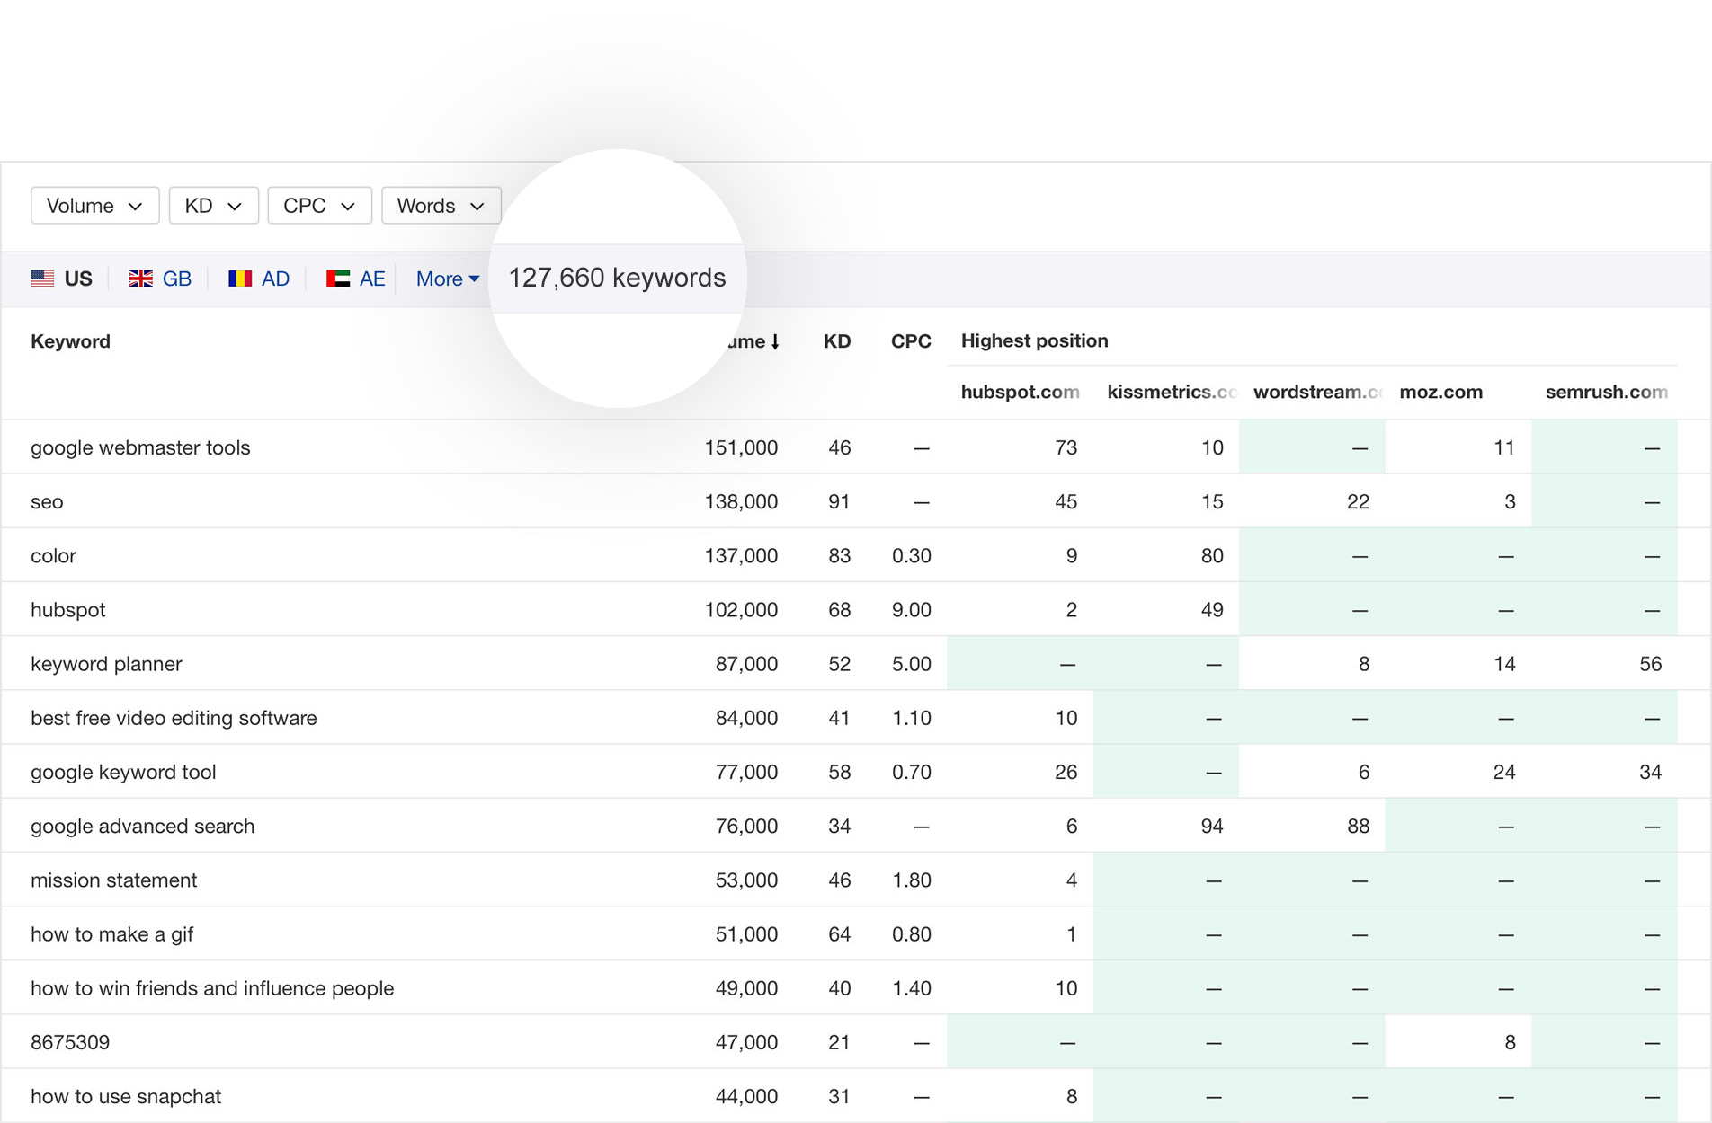Select the keyword 'google webmaster tools'
Screen dimensions: 1712x1123
click(x=140, y=447)
